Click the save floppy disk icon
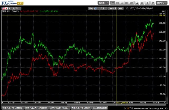This screenshot has width=169, height=110. [137, 3]
